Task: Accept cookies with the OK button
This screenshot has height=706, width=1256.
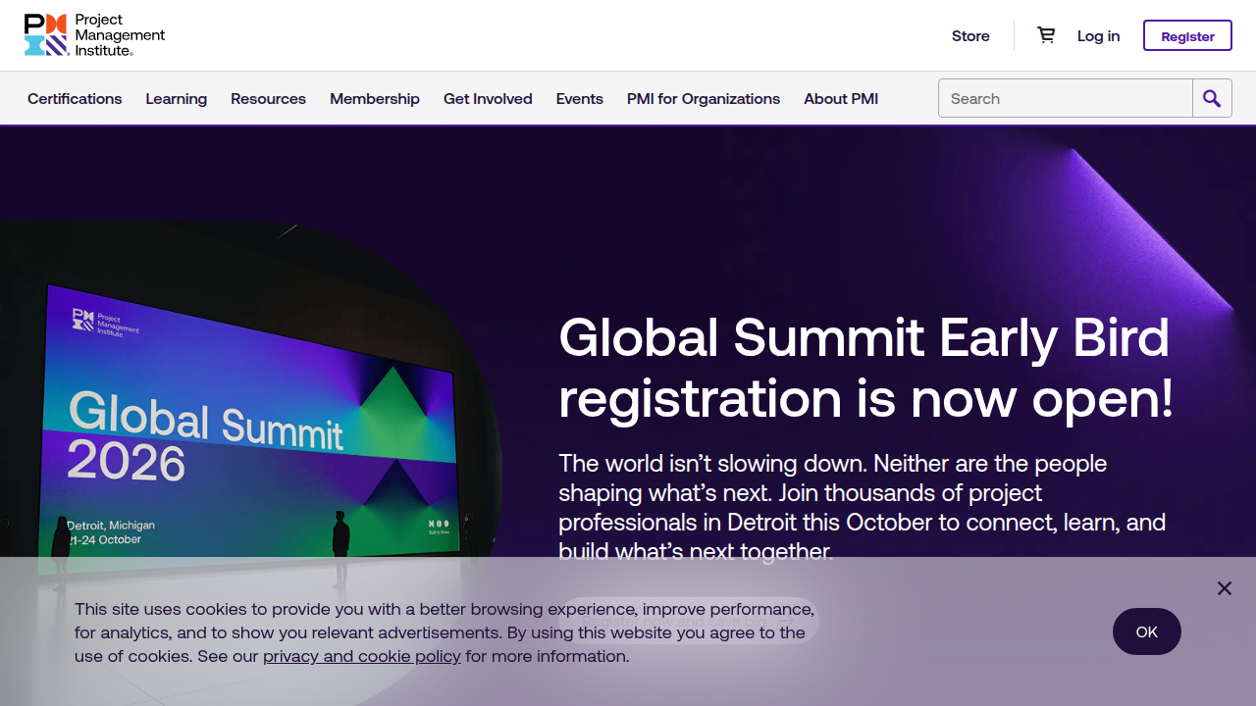Action: click(x=1147, y=631)
